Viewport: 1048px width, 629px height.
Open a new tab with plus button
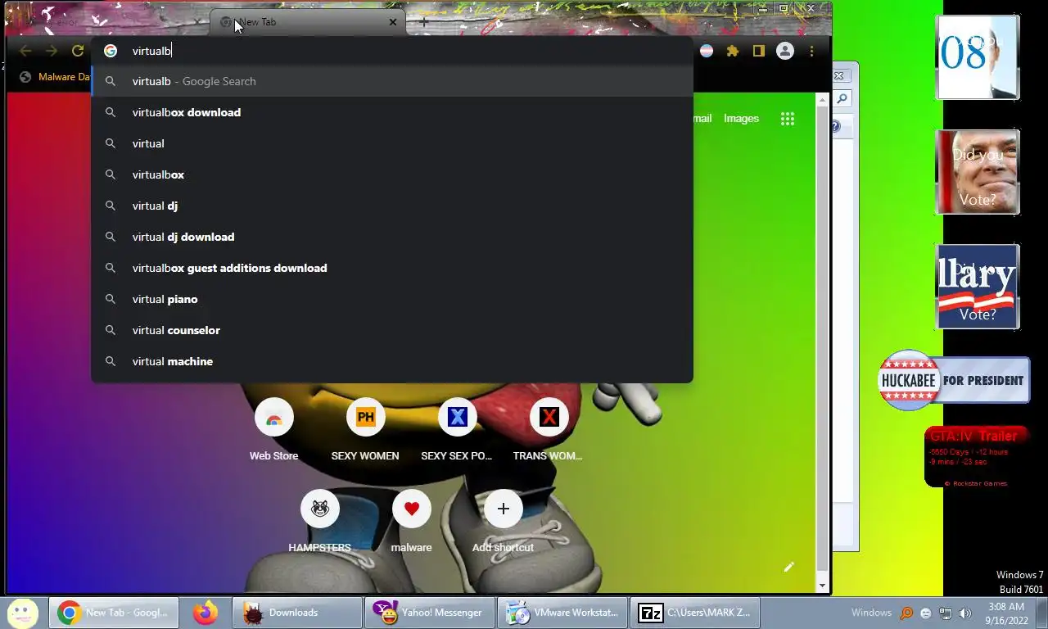(423, 22)
